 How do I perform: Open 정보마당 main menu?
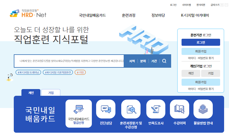tap(158, 15)
